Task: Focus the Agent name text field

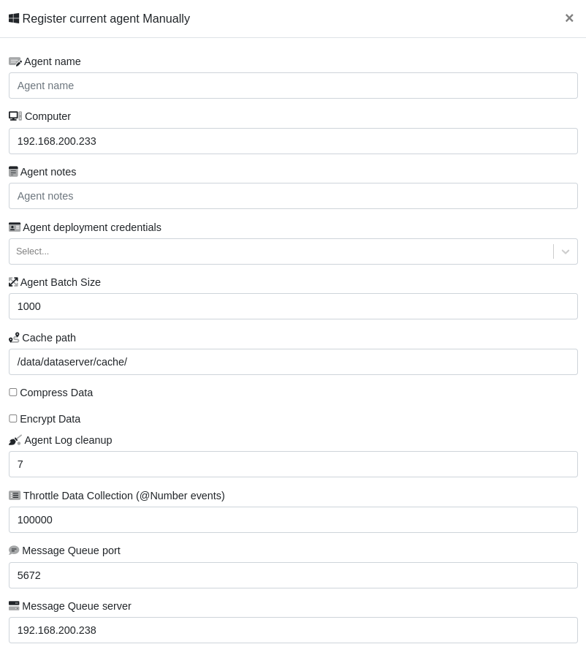Action: click(293, 86)
